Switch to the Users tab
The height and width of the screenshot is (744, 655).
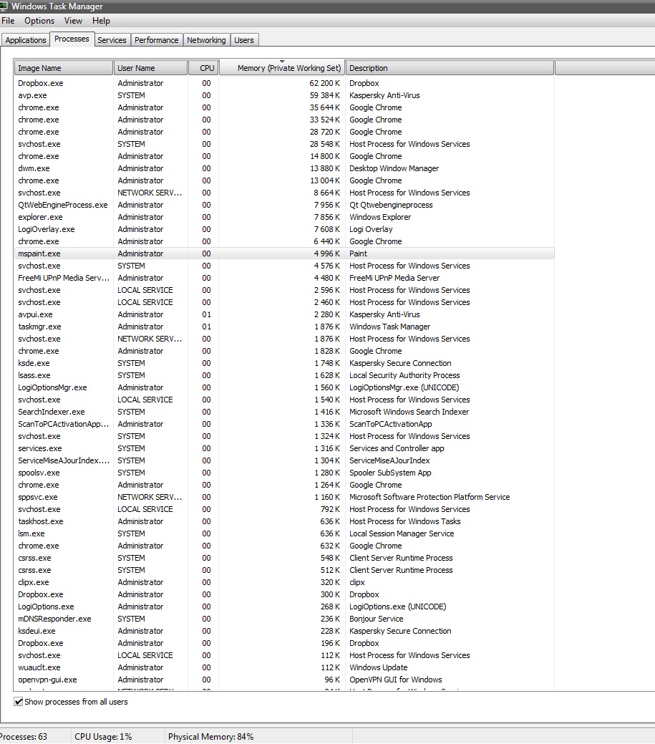244,40
